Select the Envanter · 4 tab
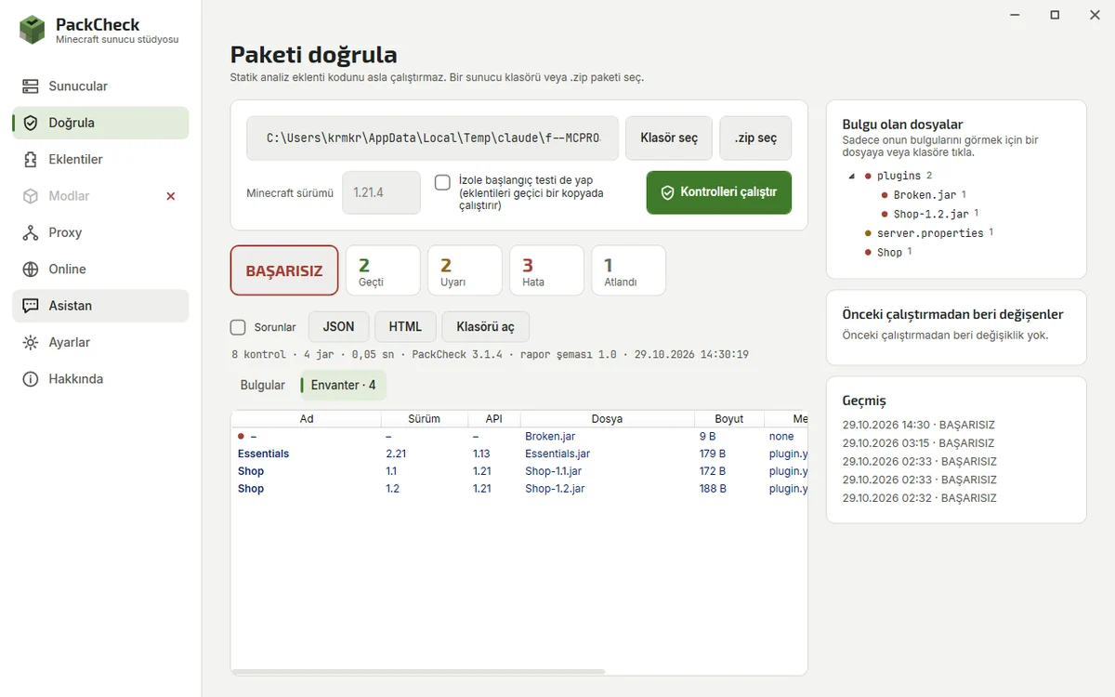 tap(343, 385)
